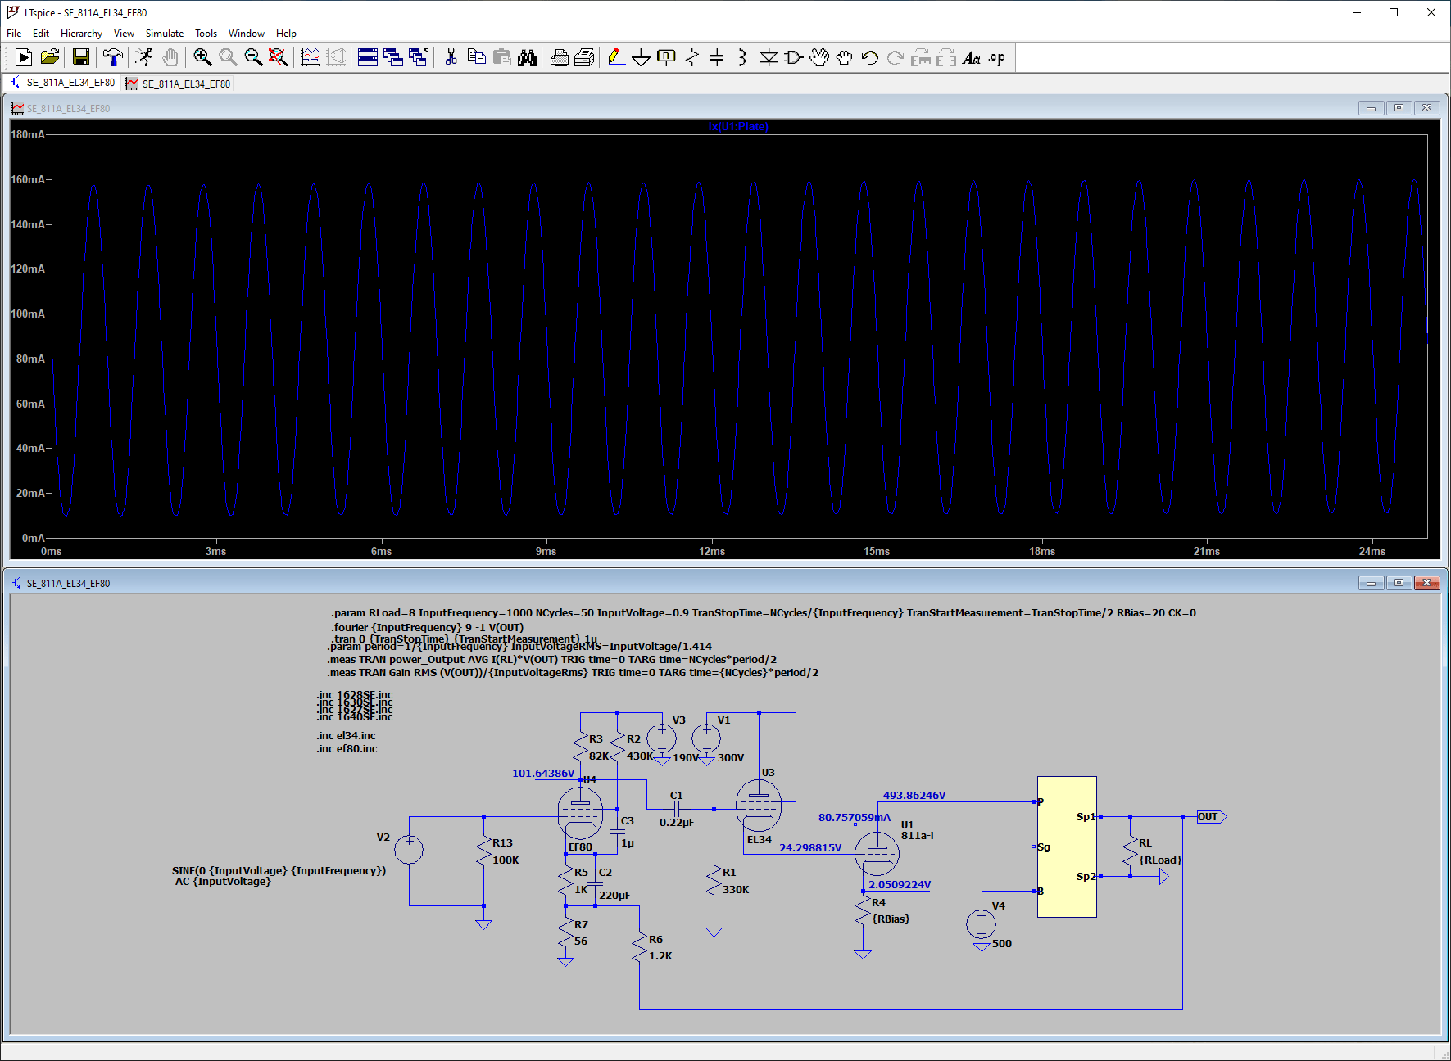The height and width of the screenshot is (1061, 1451).
Task: Open a file with the folder icon
Action: [50, 57]
